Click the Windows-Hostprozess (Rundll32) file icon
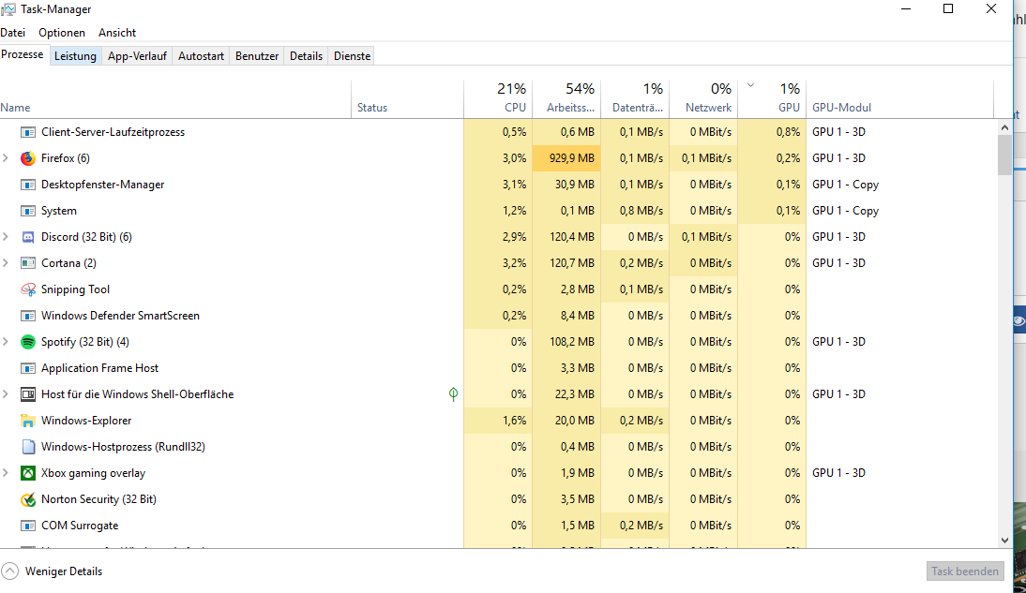 click(27, 447)
